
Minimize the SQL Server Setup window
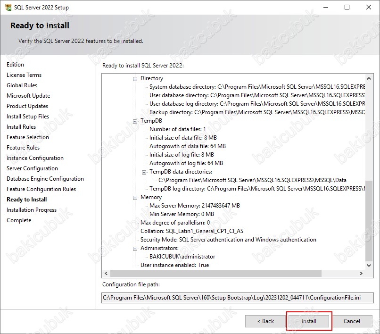point(326,7)
